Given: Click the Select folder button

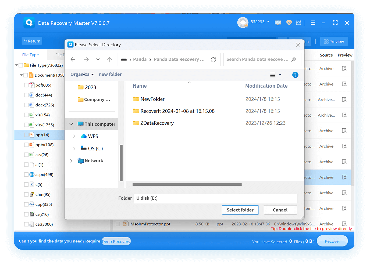Looking at the screenshot, I should tap(240, 210).
